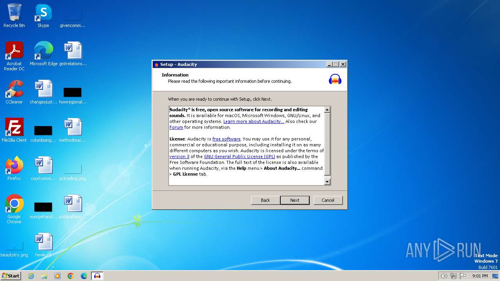Click the information text scrollbar thumb
This screenshot has width=500, height=281.
(327, 144)
